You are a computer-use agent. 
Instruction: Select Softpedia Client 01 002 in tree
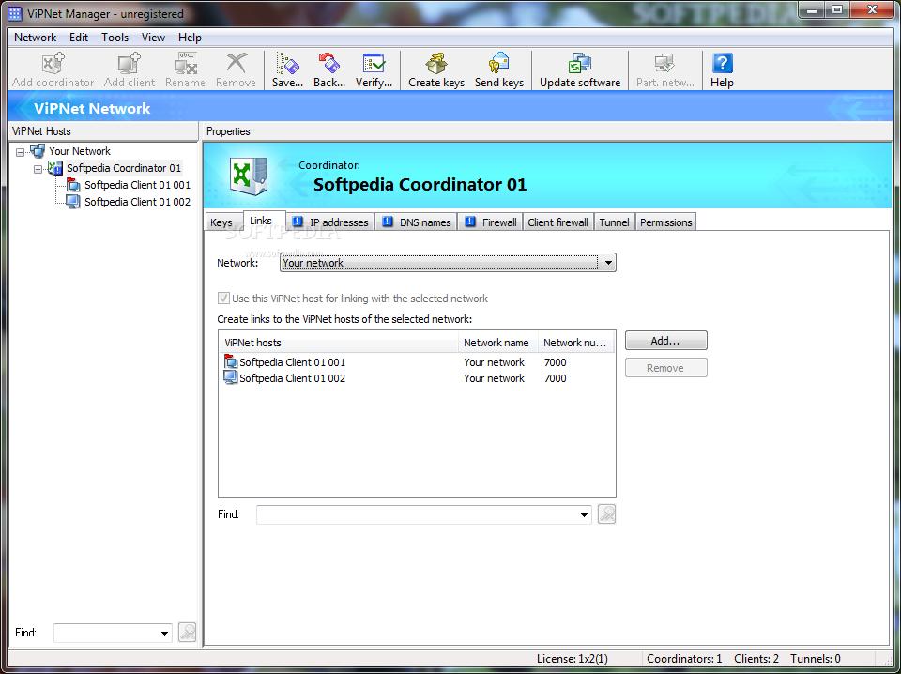click(x=137, y=202)
